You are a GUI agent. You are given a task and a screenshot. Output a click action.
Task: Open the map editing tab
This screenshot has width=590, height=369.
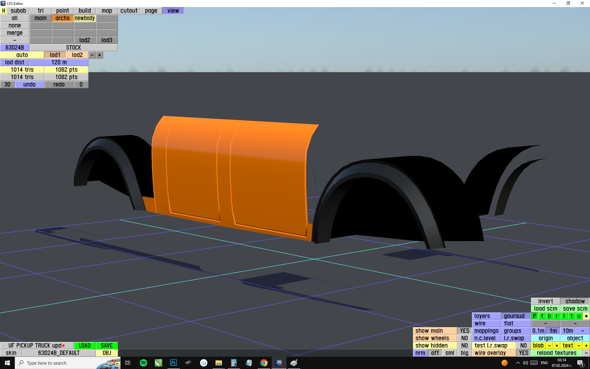pos(107,10)
